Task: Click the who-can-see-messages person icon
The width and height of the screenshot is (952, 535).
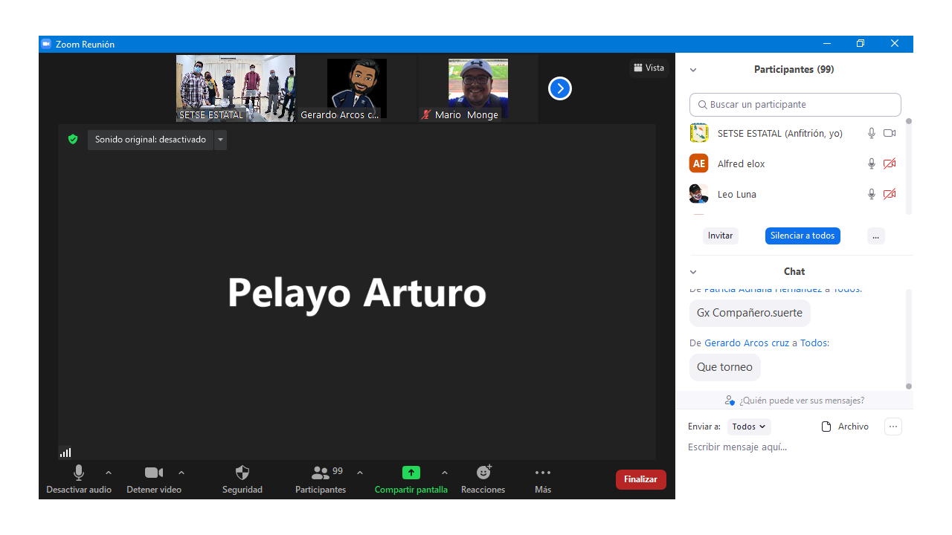Action: tap(730, 401)
